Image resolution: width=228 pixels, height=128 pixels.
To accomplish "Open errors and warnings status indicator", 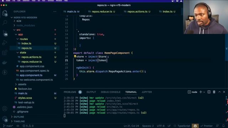I will coord(28,126).
